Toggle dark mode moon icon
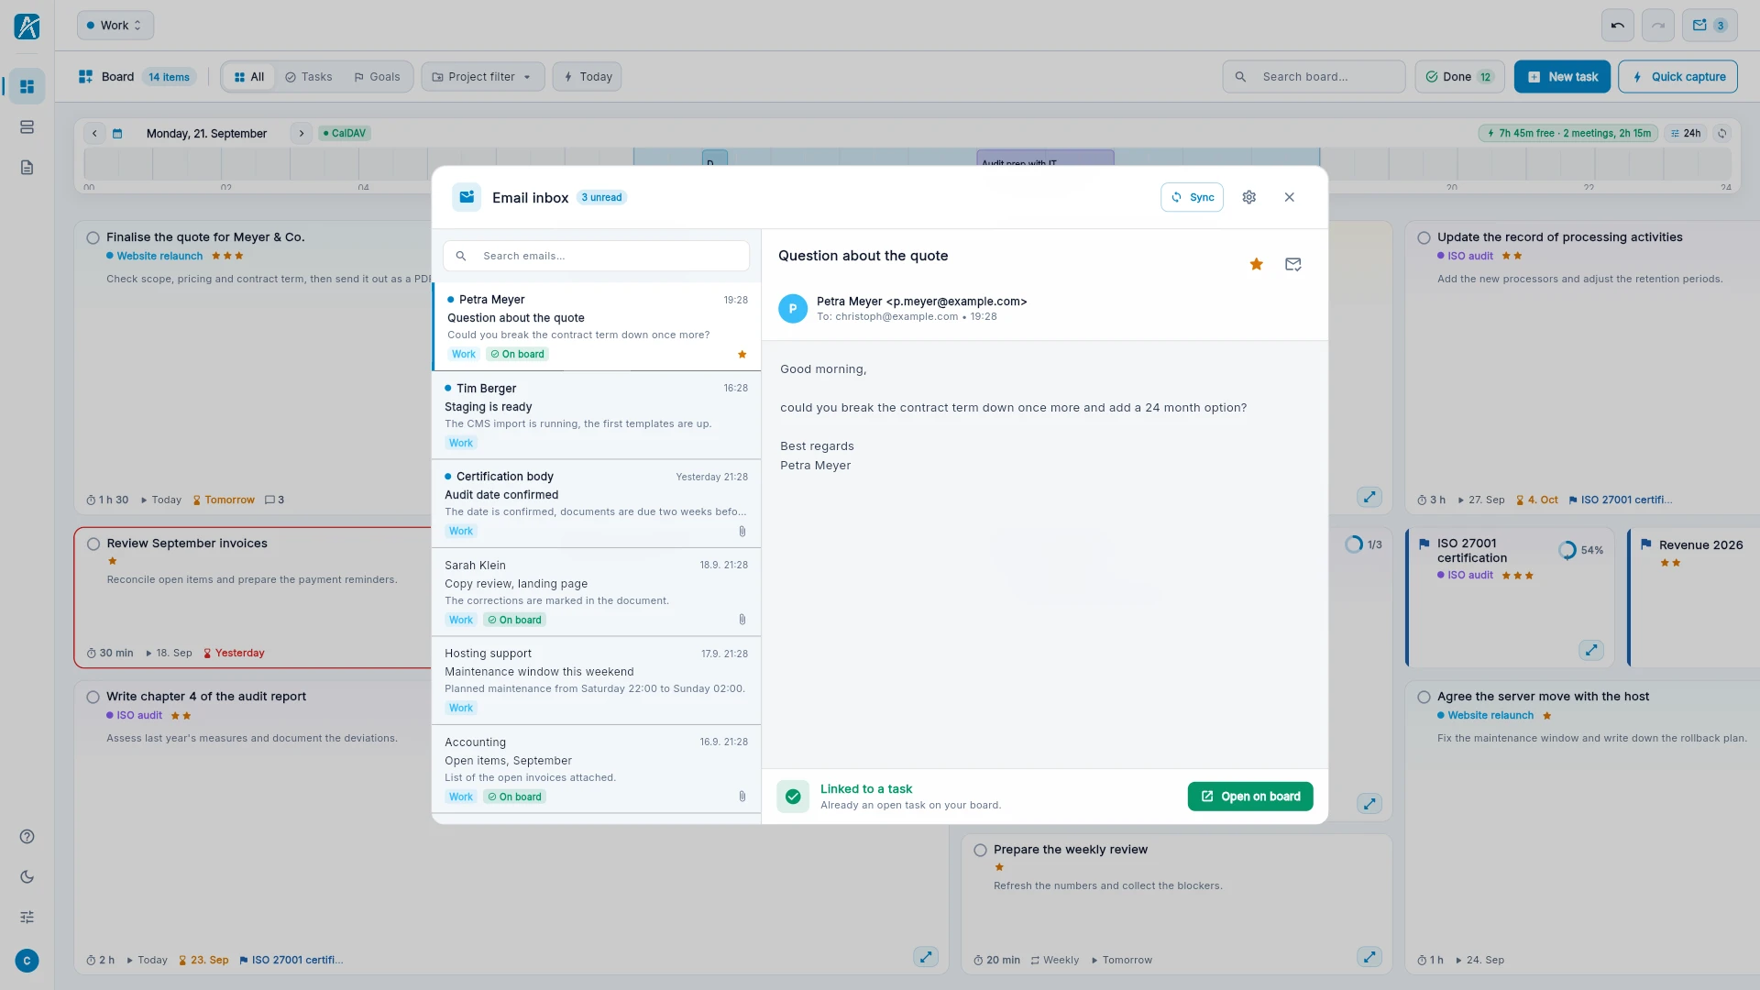Image resolution: width=1760 pixels, height=990 pixels. [x=27, y=876]
